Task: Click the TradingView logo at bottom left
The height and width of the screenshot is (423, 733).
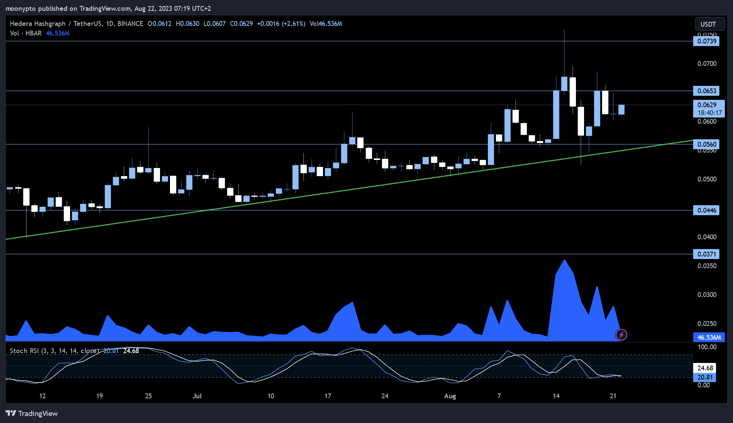Action: (x=32, y=413)
